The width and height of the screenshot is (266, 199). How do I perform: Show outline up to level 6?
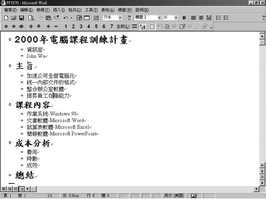pyautogui.click(x=104, y=27)
